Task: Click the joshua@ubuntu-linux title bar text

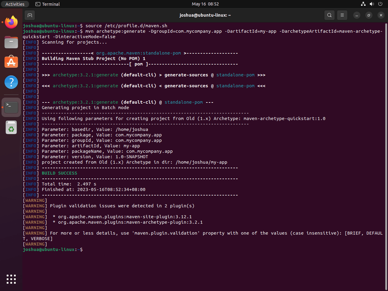Action: point(205,15)
